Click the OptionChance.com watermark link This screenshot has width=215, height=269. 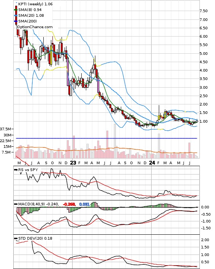(35, 27)
